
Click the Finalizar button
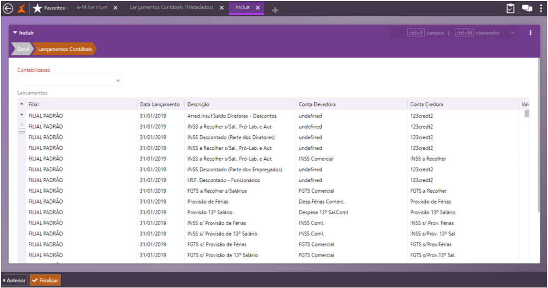[x=45, y=280]
